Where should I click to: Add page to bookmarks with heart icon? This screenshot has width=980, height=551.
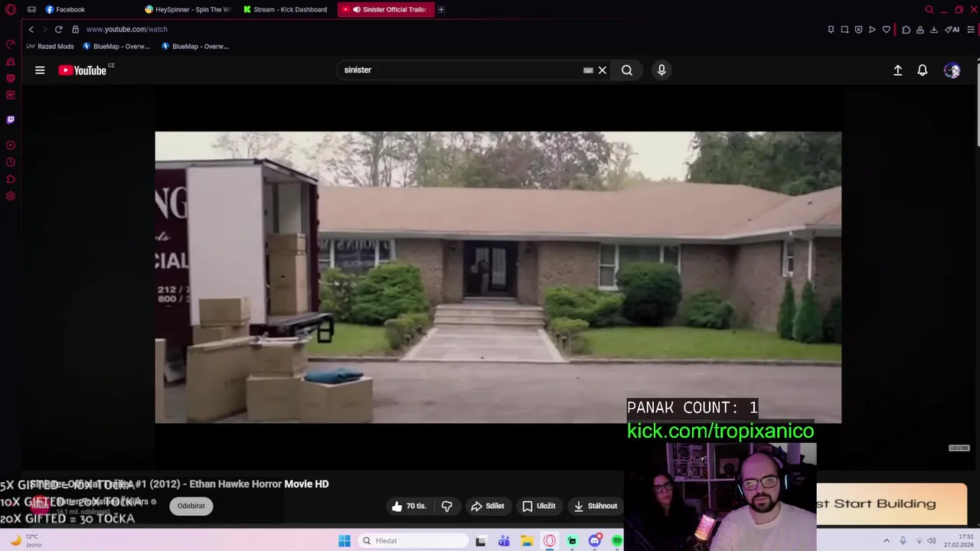click(x=887, y=29)
